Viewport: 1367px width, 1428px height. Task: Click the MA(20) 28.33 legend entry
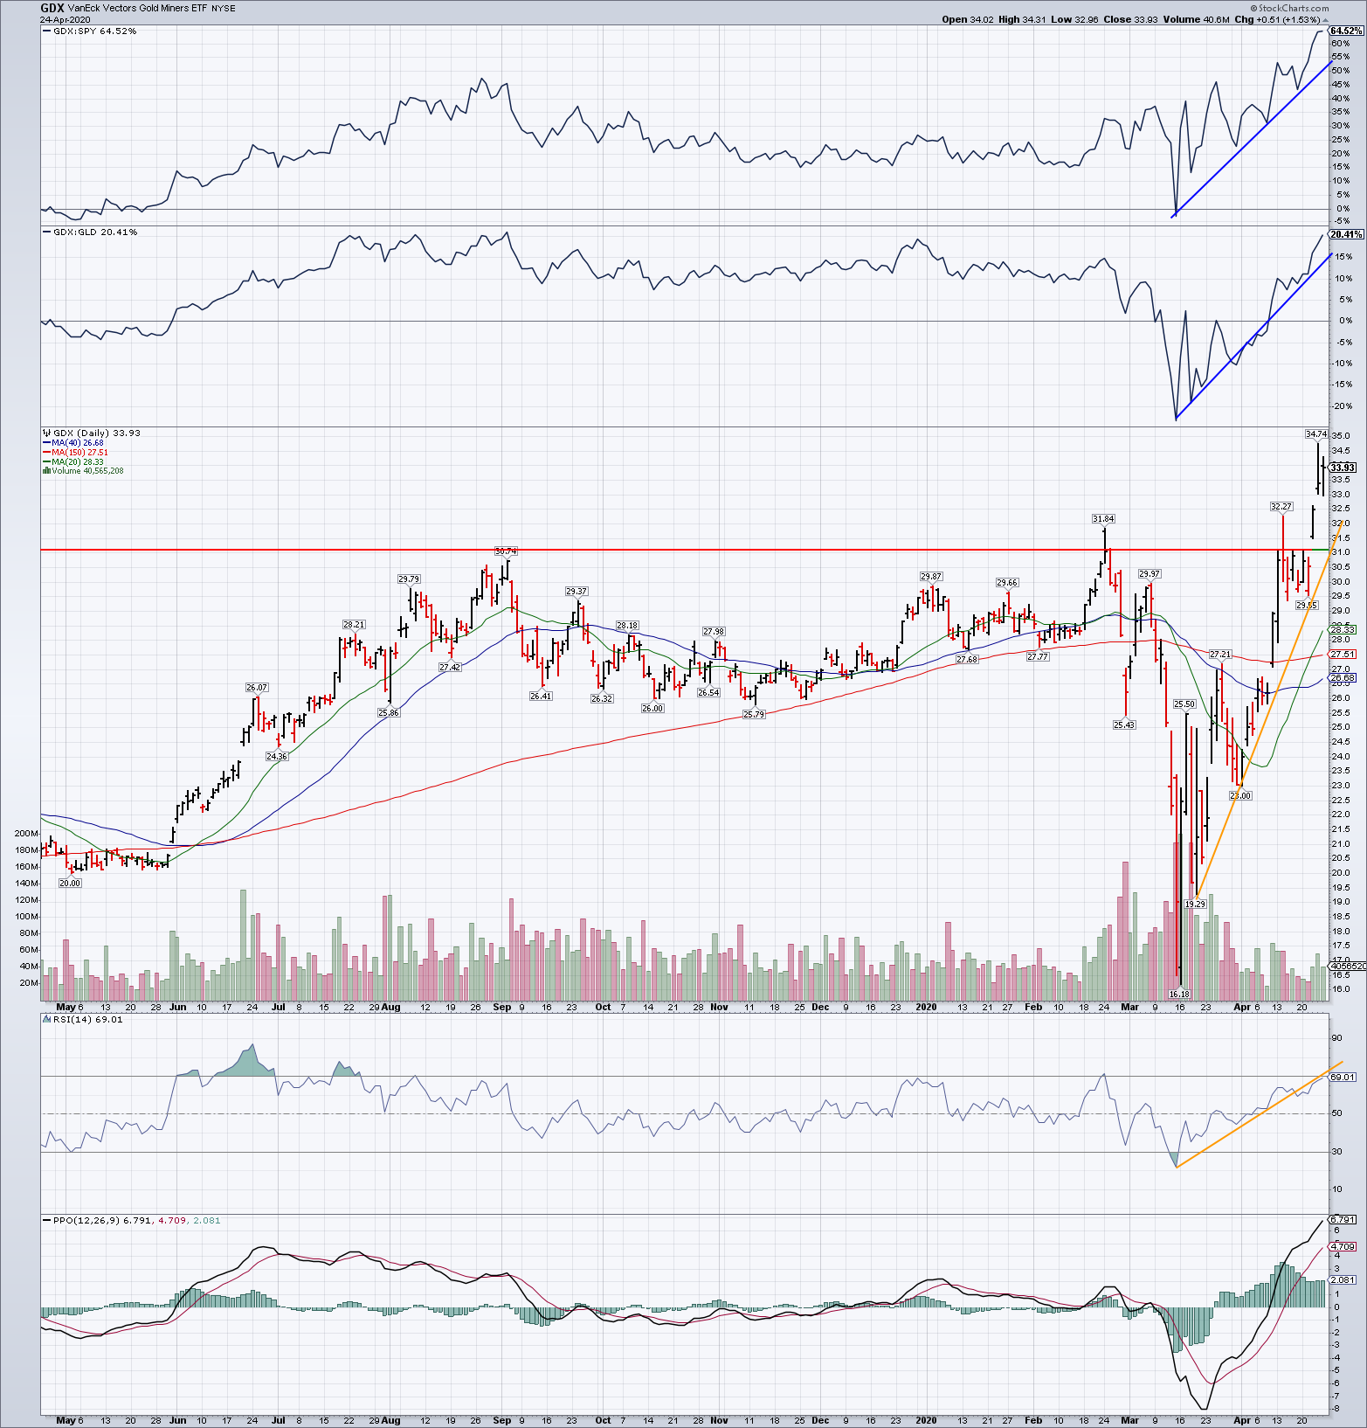[x=78, y=462]
